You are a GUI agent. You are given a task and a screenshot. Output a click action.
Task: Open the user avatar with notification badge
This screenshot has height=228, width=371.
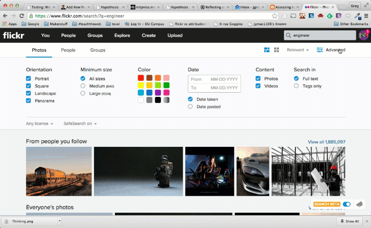point(364,35)
